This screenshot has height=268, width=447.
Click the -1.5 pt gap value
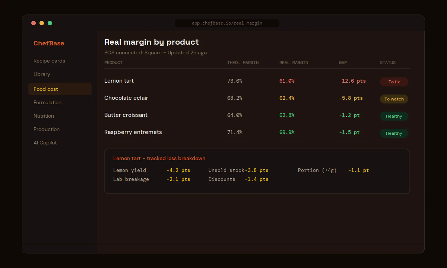click(x=349, y=132)
